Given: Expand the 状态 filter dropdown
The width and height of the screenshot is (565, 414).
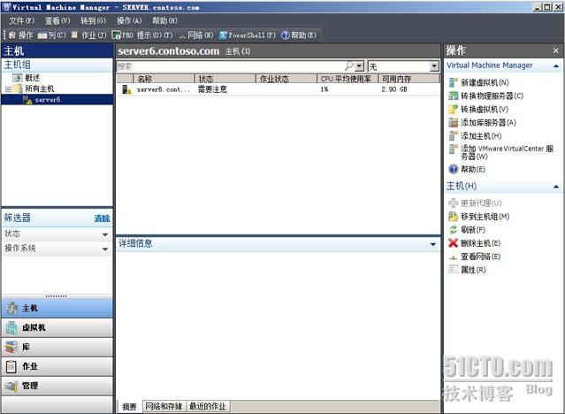Looking at the screenshot, I should point(105,234).
